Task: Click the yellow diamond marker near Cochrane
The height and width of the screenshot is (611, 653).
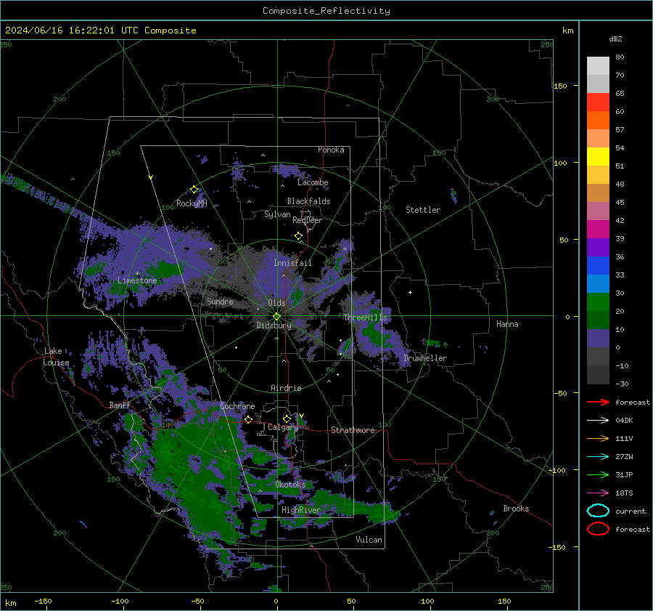Action: [x=248, y=419]
